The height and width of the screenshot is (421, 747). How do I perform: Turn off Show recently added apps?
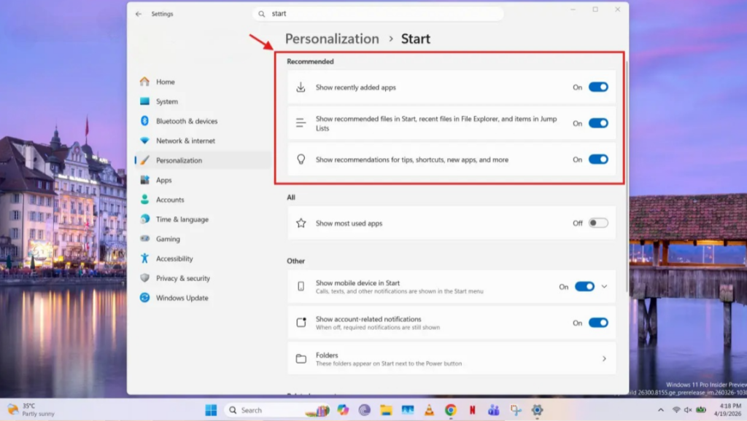[598, 87]
